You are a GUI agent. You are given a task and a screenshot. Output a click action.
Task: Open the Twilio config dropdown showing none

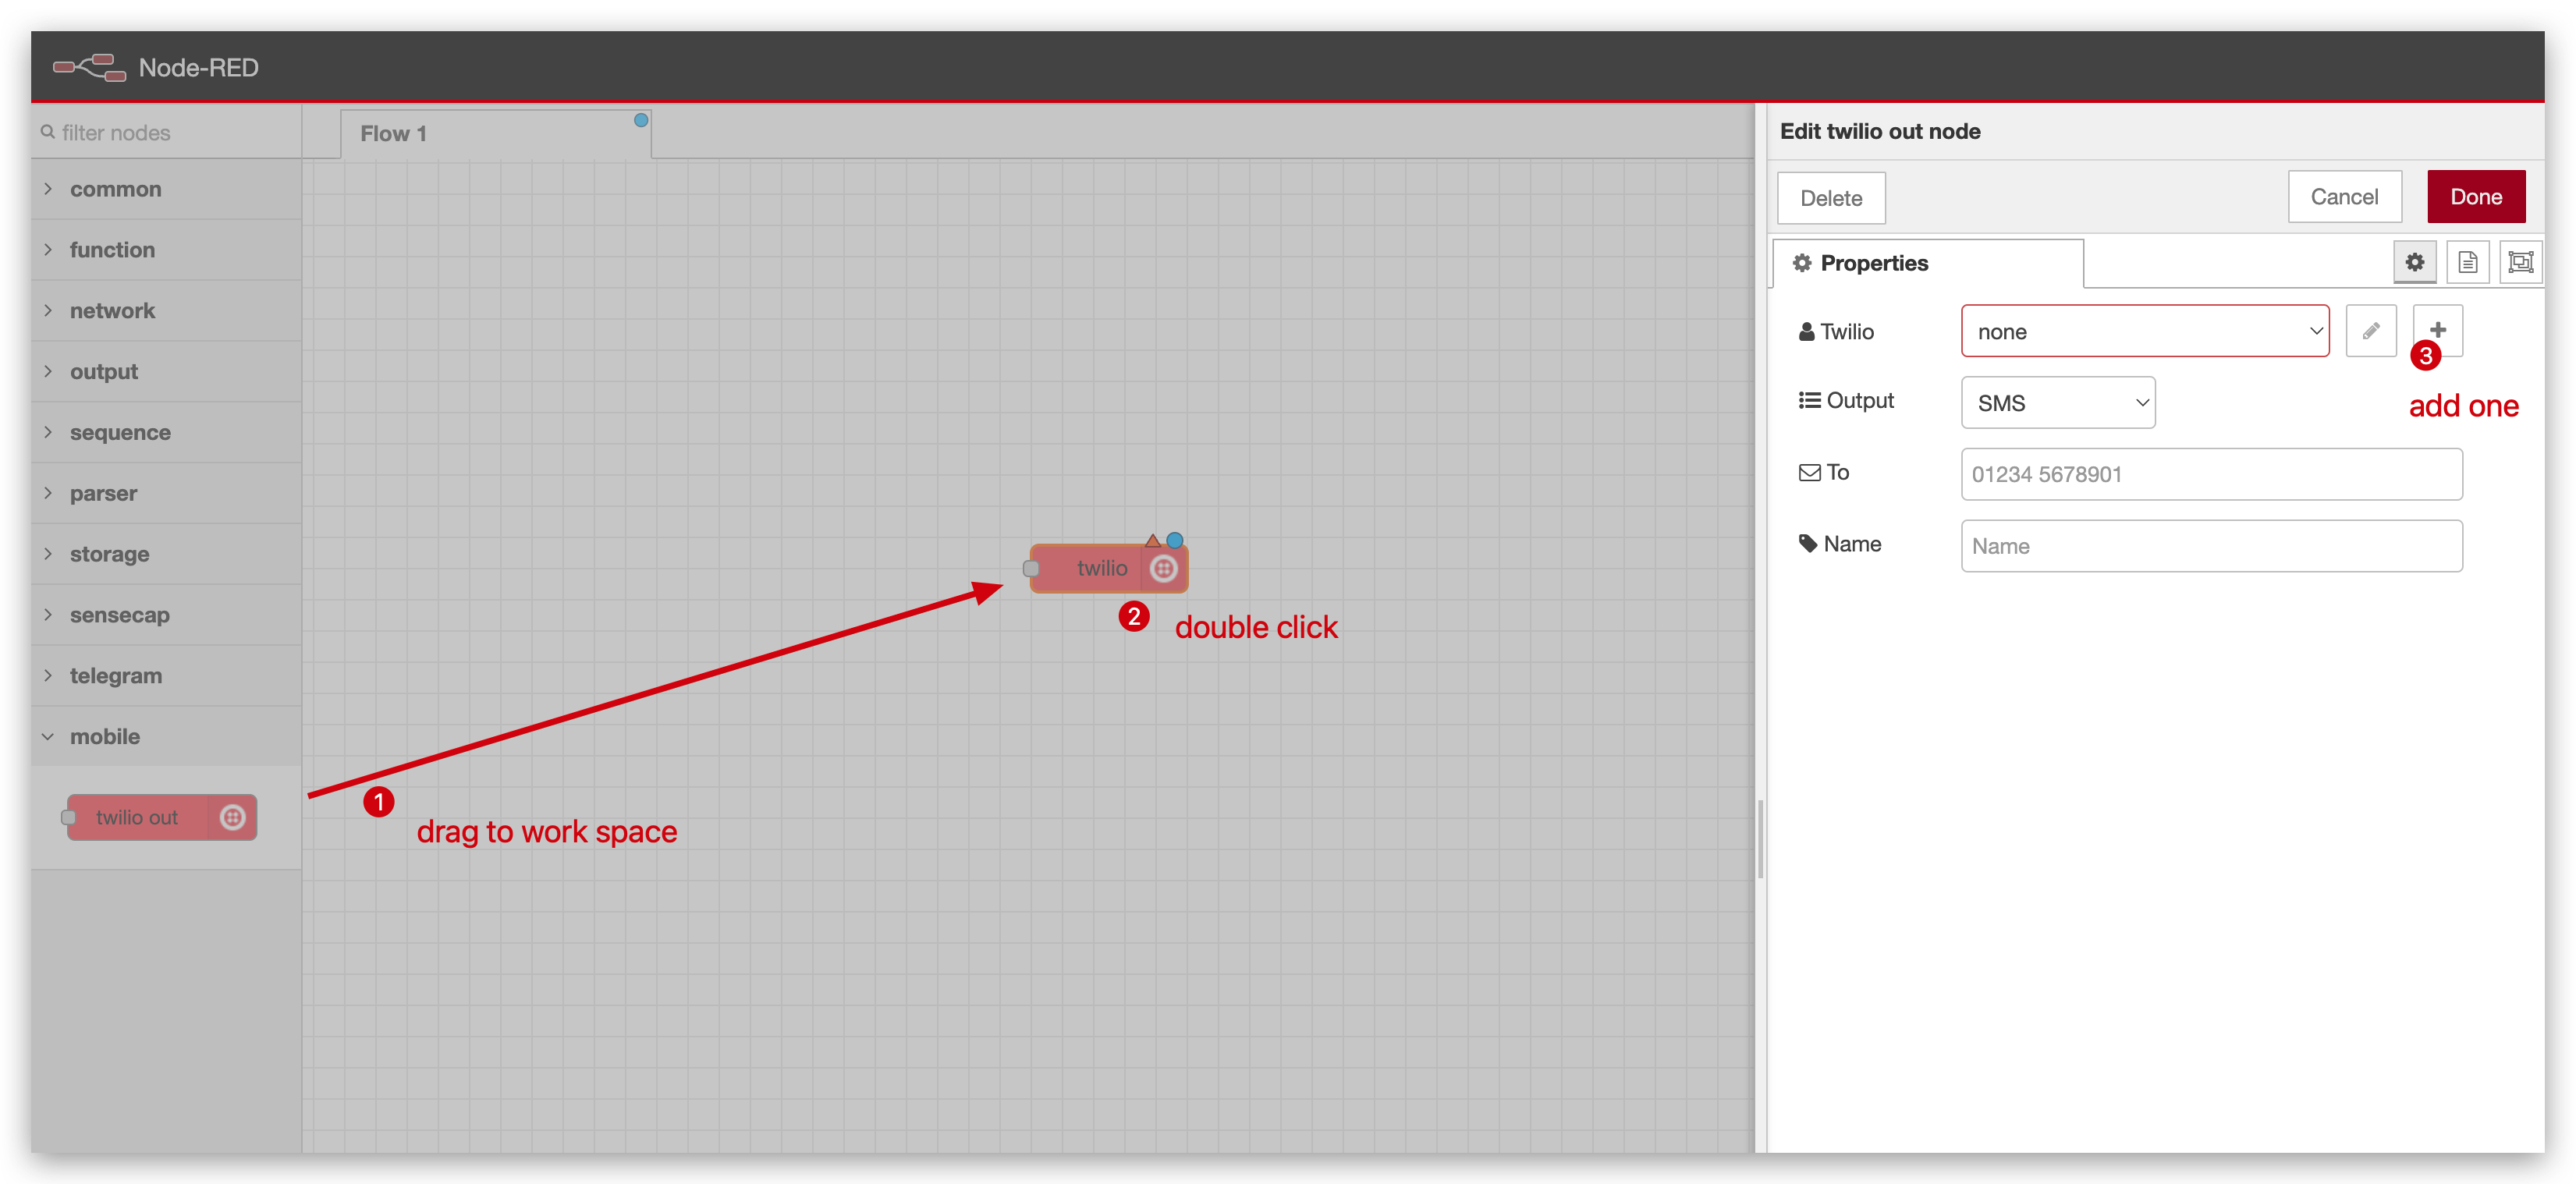tap(2144, 331)
